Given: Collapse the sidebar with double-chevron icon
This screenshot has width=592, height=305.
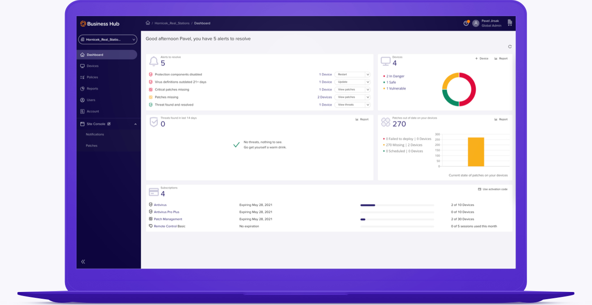Looking at the screenshot, I should 83,261.
